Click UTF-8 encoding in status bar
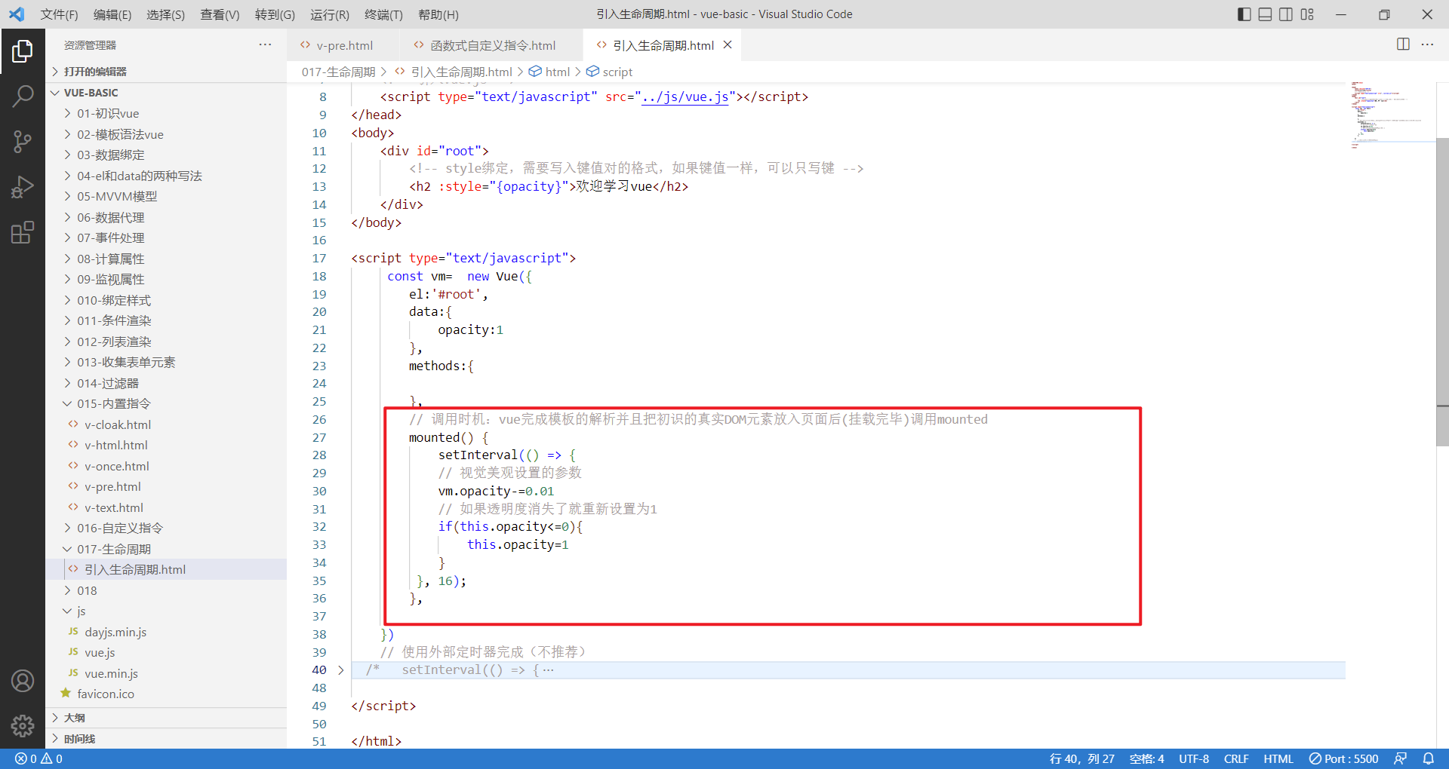1449x769 pixels. click(x=1194, y=758)
